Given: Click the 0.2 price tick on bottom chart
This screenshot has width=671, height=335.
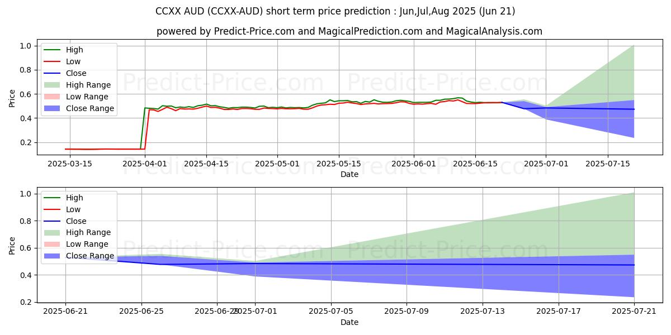Looking at the screenshot, I should (26, 302).
